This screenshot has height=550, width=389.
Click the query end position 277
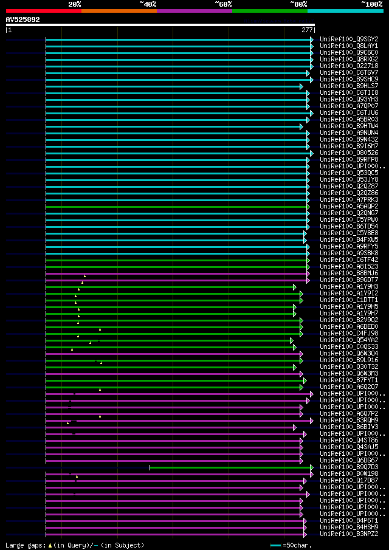tap(307, 30)
